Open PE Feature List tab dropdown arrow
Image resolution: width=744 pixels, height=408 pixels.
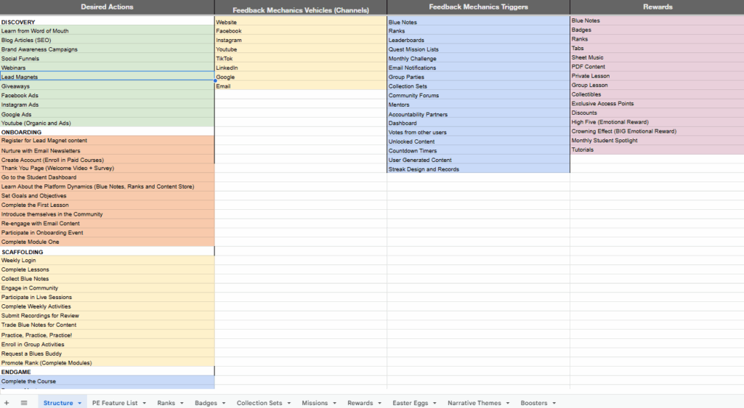pyautogui.click(x=145, y=403)
